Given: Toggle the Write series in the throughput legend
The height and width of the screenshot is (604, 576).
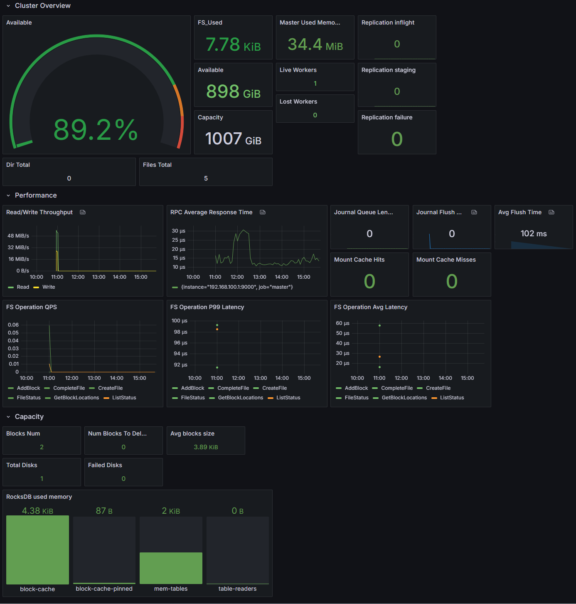Looking at the screenshot, I should [x=49, y=287].
